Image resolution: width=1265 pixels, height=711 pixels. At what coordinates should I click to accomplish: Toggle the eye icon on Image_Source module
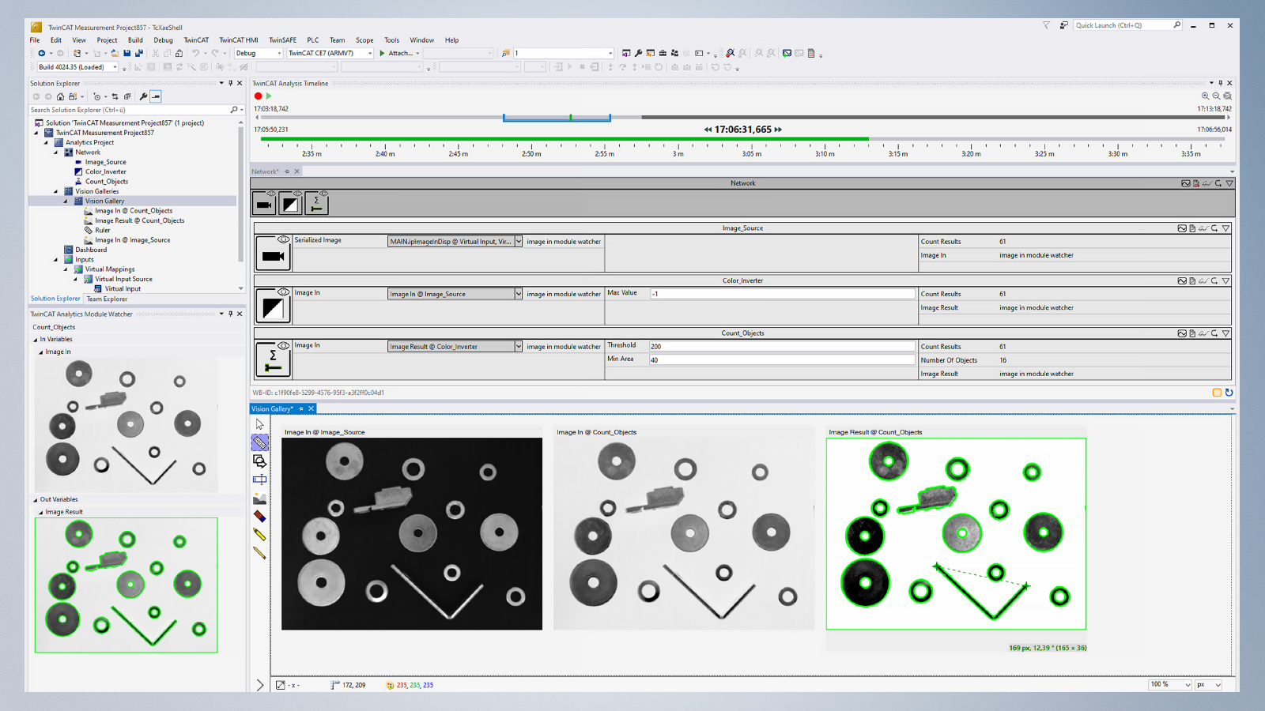coord(283,239)
